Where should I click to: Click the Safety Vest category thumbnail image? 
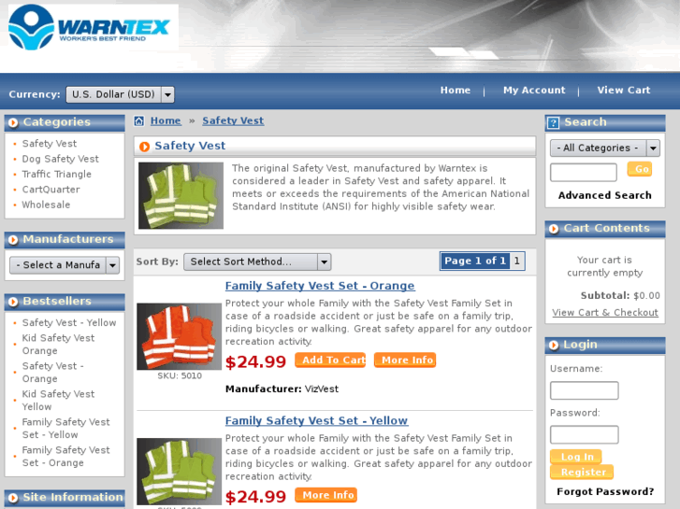click(x=181, y=195)
